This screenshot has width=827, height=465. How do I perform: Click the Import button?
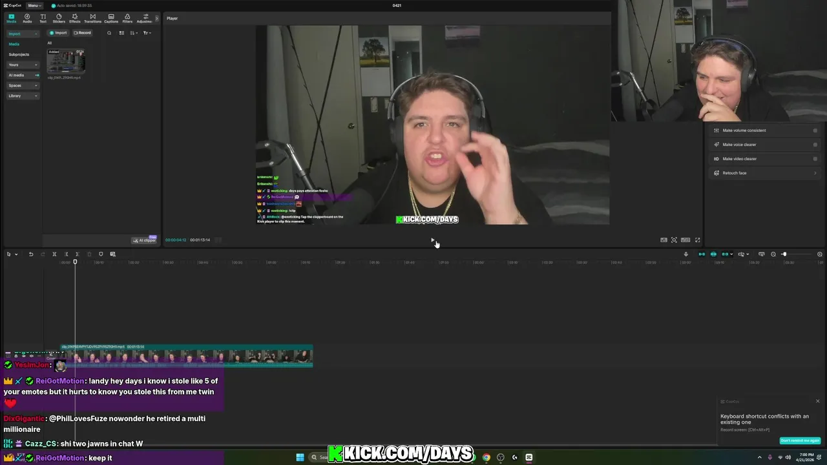pos(58,33)
